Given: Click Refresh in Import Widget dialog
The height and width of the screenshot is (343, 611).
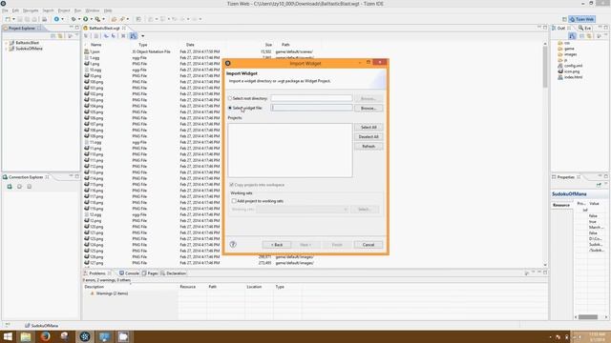Looking at the screenshot, I should 369,146.
